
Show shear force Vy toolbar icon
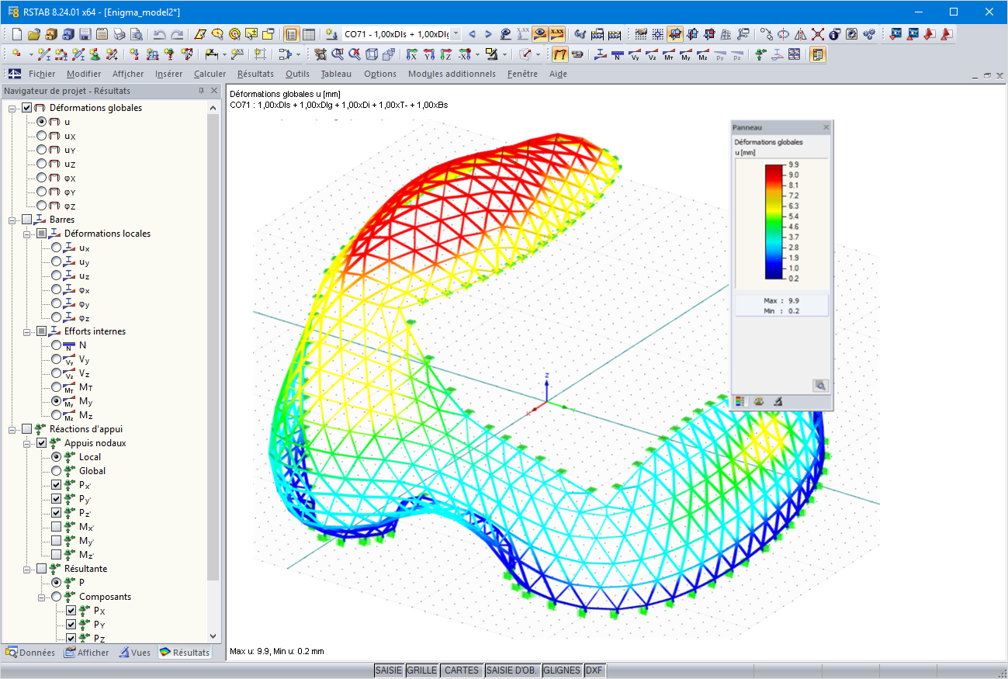coord(635,54)
